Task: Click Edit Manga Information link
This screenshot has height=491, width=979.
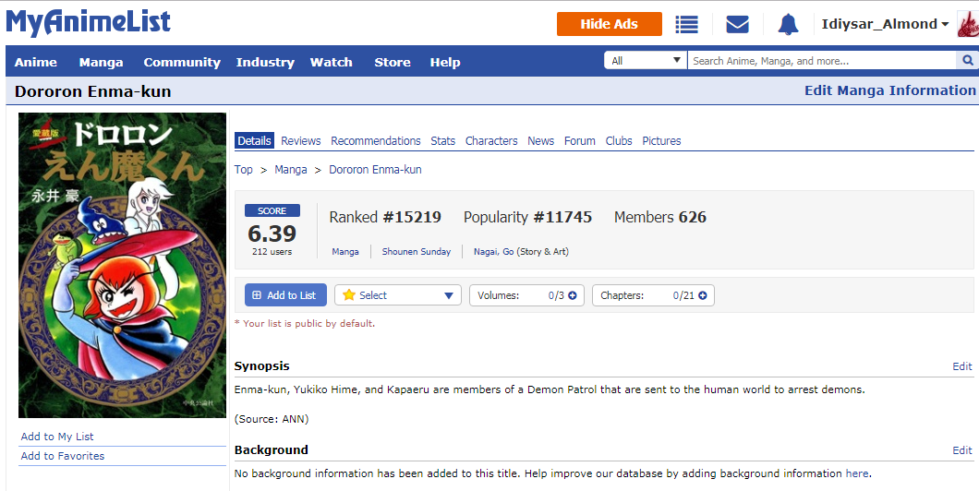Action: (889, 90)
